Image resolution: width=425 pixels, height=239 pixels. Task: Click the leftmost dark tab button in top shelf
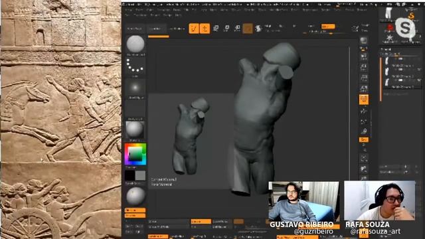135,29
